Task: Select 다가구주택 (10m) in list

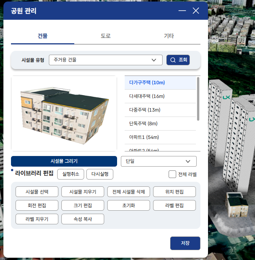Action: click(160, 83)
